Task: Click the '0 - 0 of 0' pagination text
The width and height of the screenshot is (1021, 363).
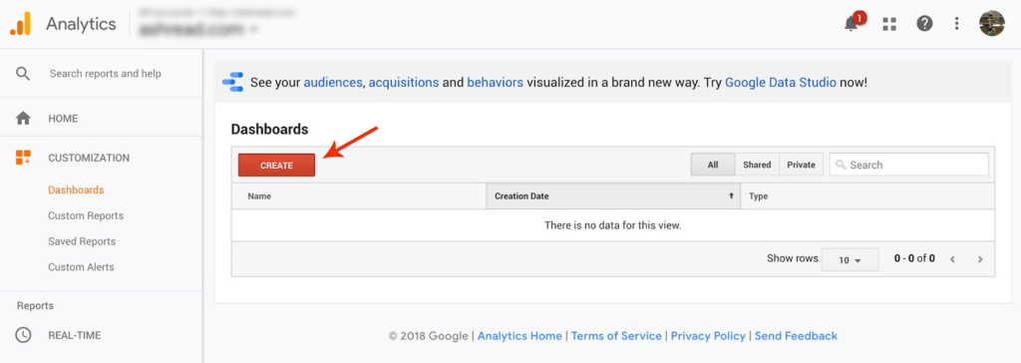Action: click(x=914, y=258)
